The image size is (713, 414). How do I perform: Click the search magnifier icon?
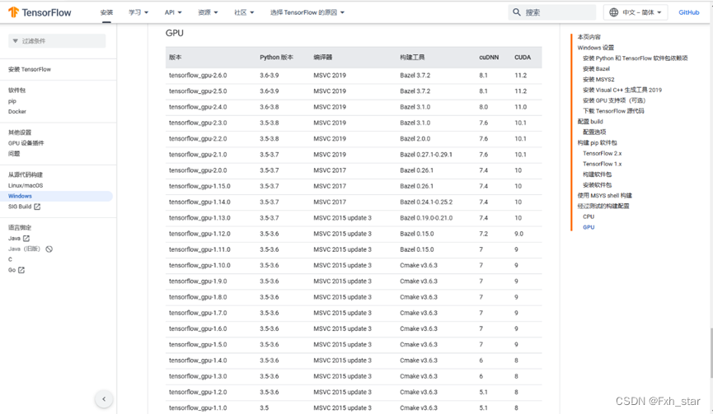coord(517,12)
